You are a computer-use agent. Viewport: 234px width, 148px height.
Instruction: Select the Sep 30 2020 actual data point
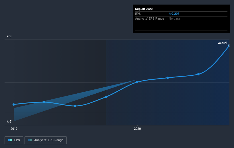(229, 46)
